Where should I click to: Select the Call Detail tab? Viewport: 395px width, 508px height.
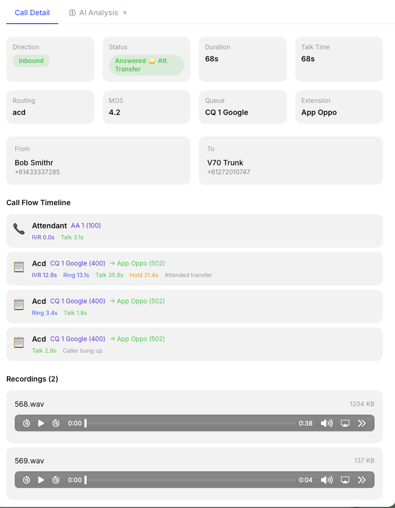click(x=32, y=13)
